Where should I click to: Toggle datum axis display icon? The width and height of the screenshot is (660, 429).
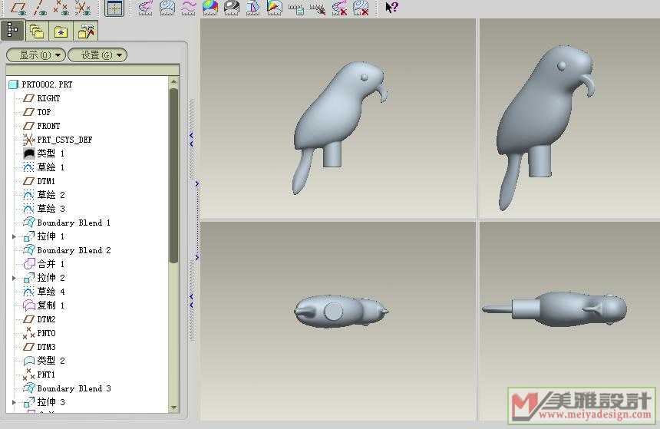click(40, 8)
